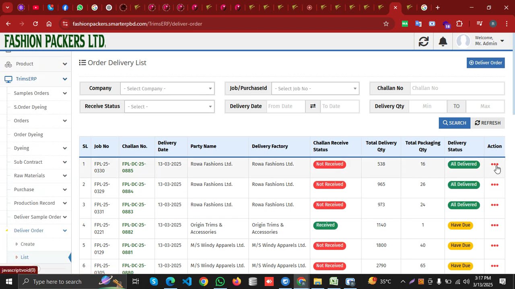
Task: Open S.Order Dyeing sidebar item
Action: [x=30, y=107]
